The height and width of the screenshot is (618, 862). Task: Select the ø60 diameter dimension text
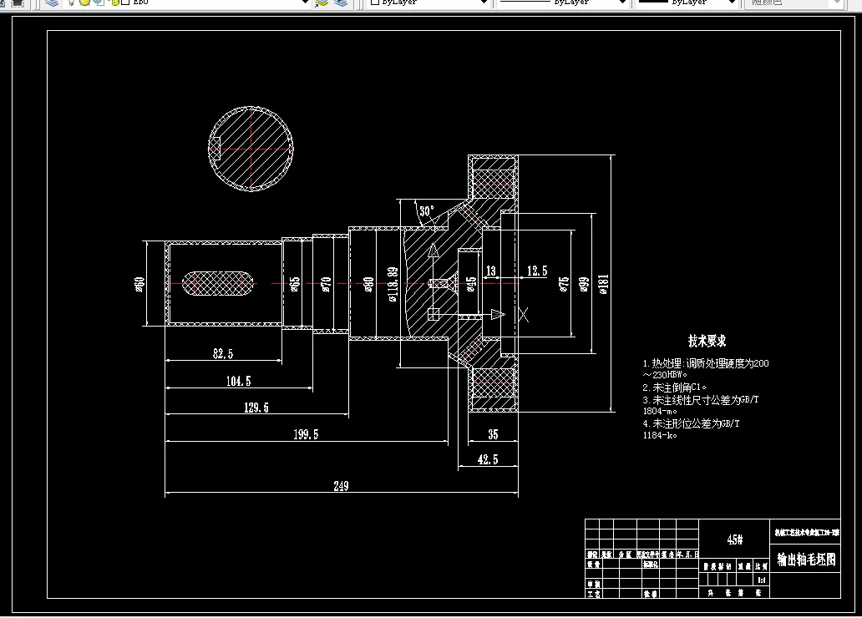[139, 284]
